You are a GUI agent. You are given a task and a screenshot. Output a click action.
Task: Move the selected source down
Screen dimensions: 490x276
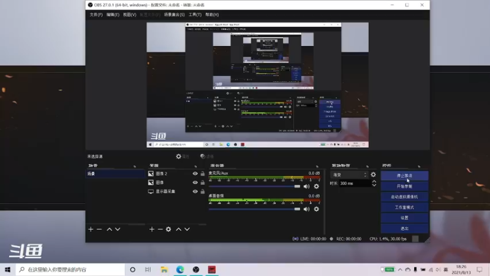tap(187, 229)
